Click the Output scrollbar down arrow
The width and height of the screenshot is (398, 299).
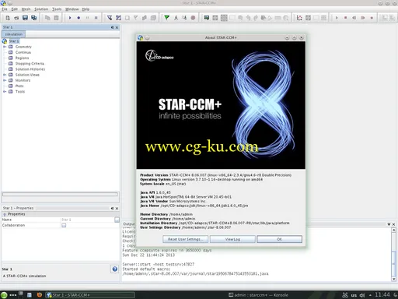[x=393, y=279]
